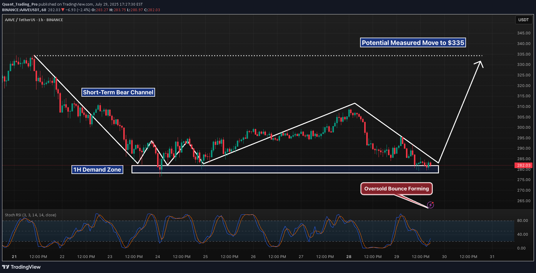Click the TradingView logo
The height and width of the screenshot is (273, 536).
pos(21,267)
